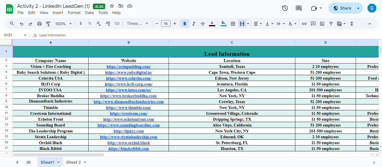Image resolution: width=382 pixels, height=167 pixels.
Task: Add a comment from toolbar
Action: point(313,24)
